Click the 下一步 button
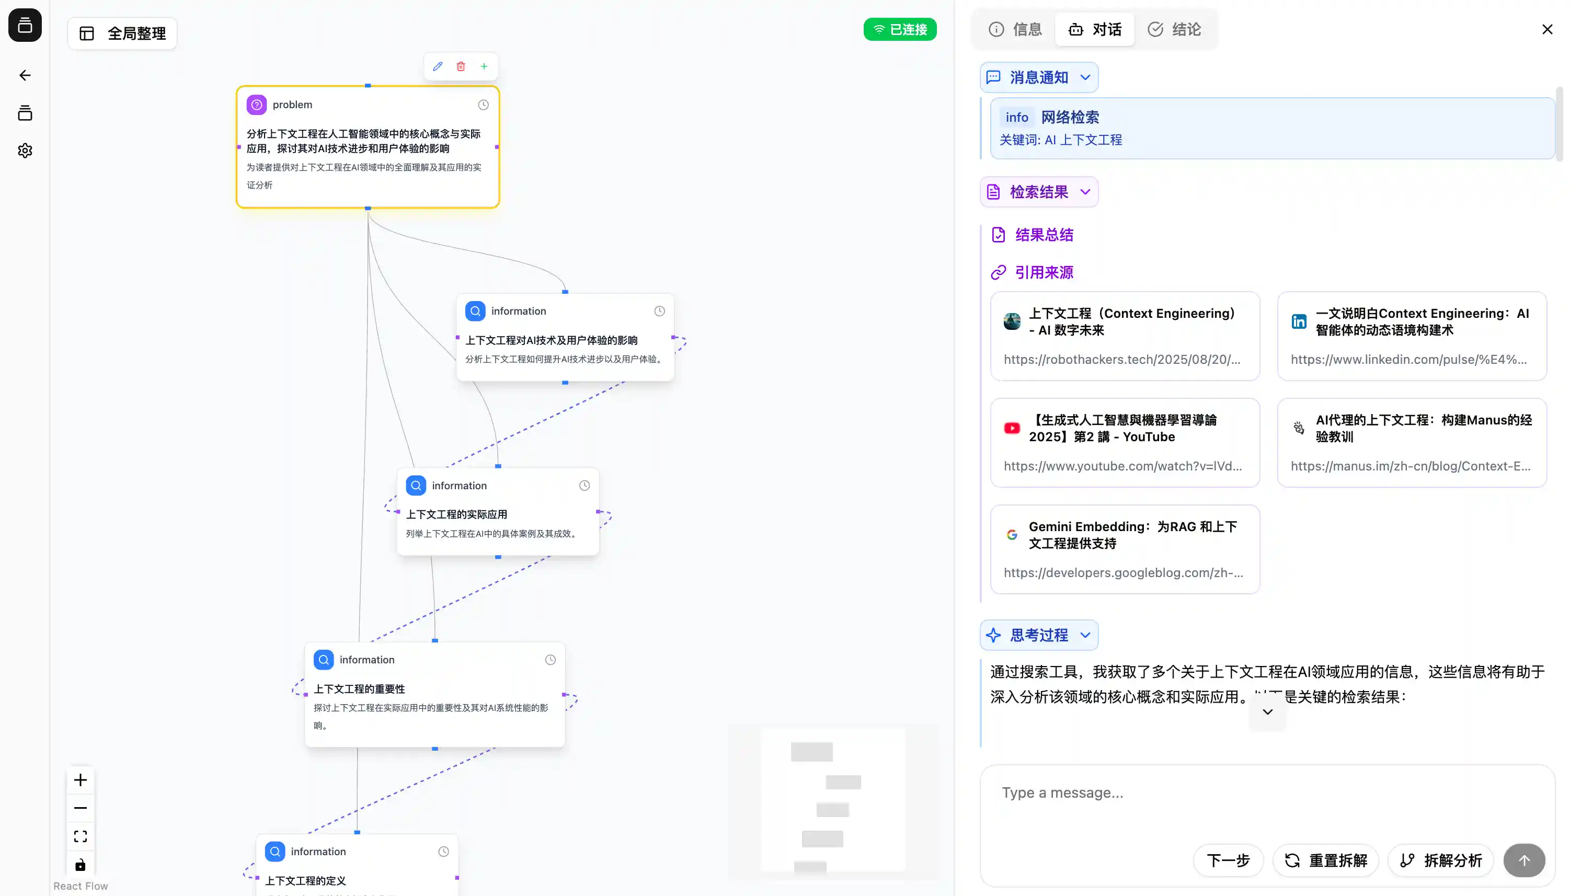Screen dimensions: 1581x896 [1229, 860]
